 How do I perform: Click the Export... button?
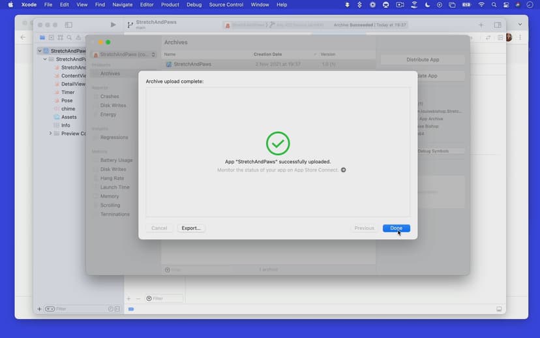pos(191,228)
